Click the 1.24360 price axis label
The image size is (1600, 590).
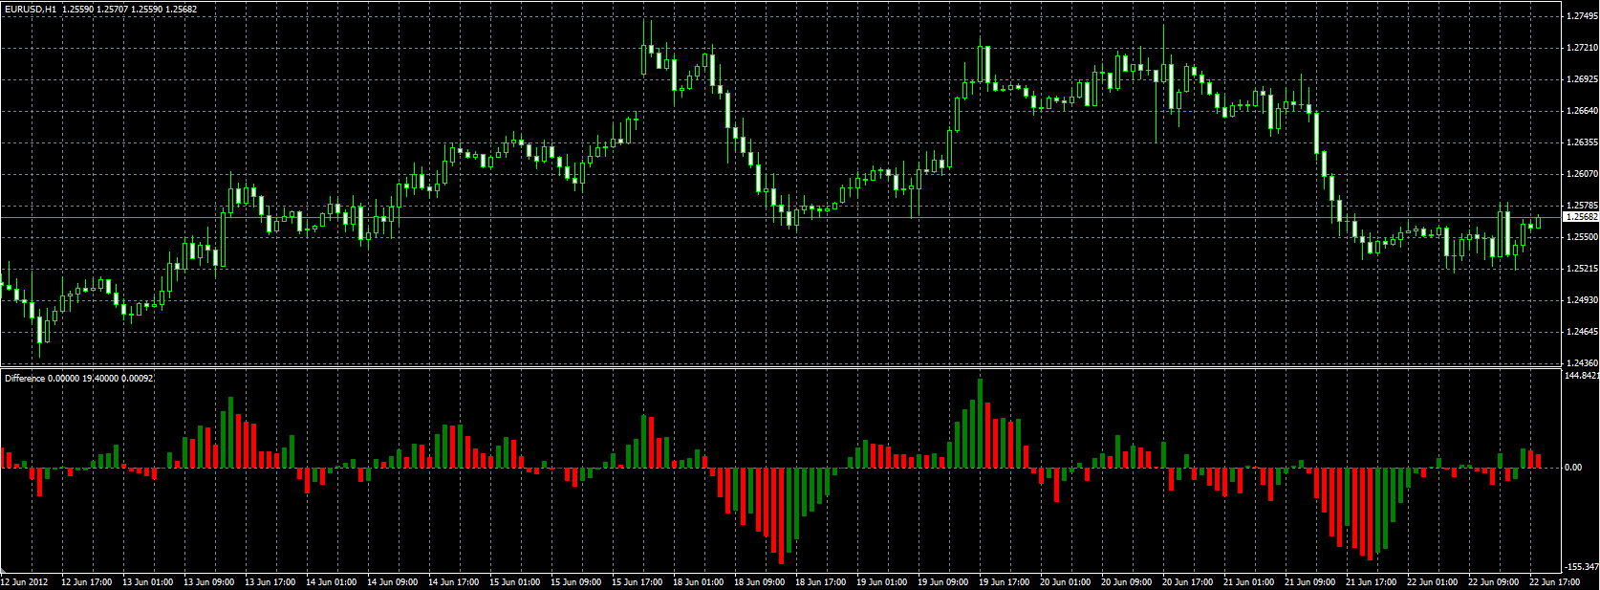tap(1583, 363)
